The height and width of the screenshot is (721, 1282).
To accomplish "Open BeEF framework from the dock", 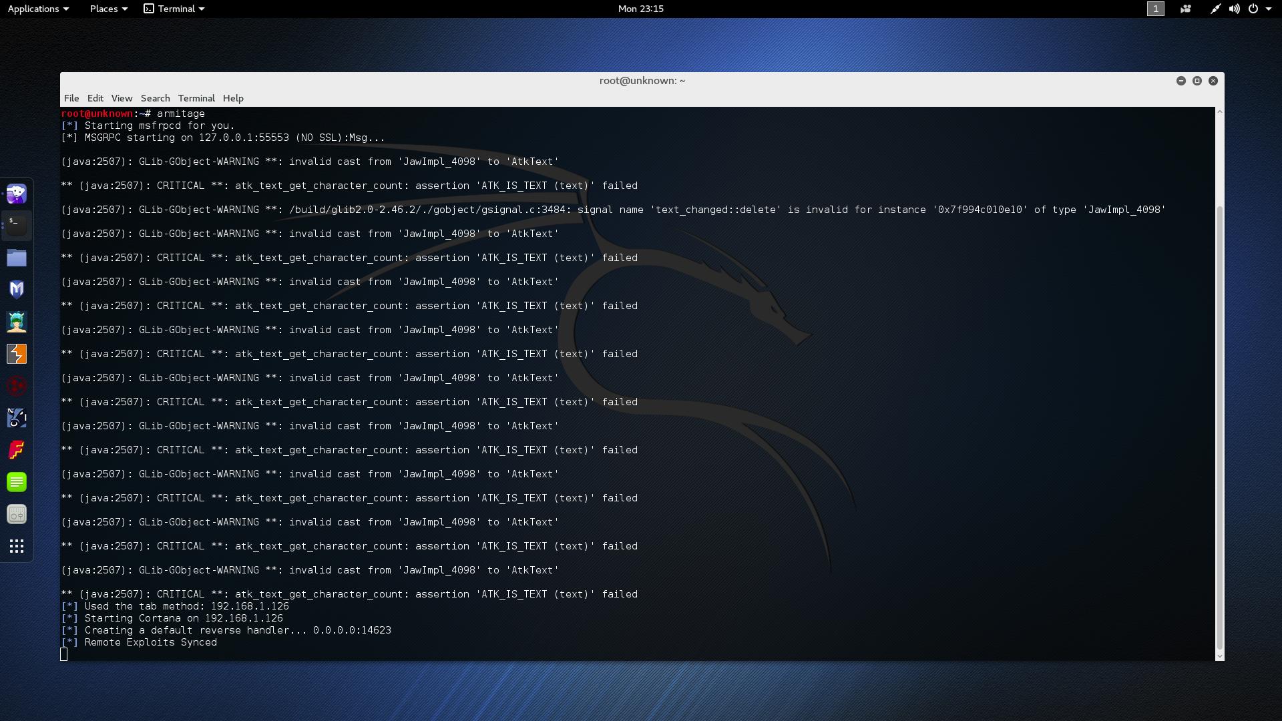I will (17, 418).
